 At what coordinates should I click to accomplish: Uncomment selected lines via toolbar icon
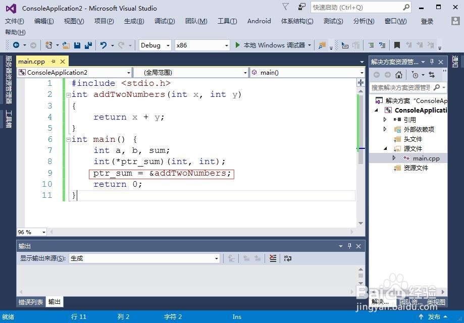[382, 45]
